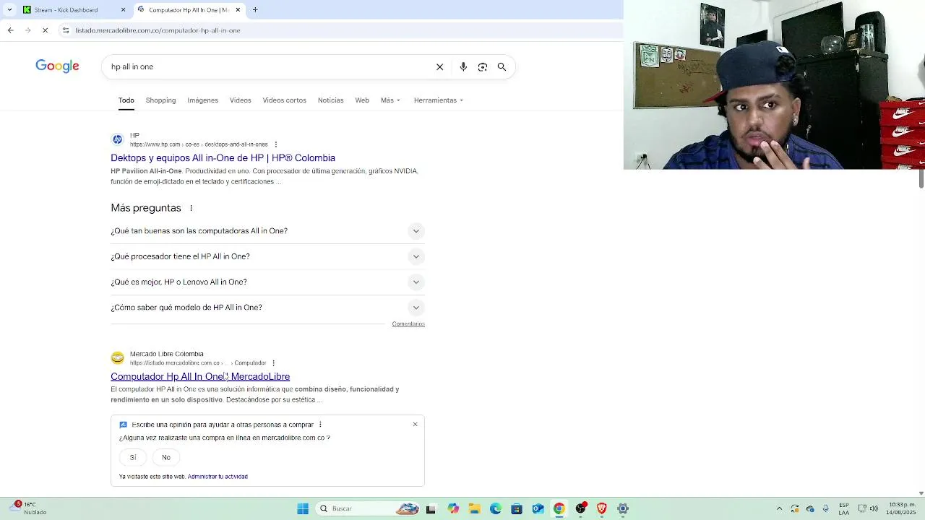The width and height of the screenshot is (925, 520).
Task: Close the Computador Hp All In One tab
Action: click(238, 10)
